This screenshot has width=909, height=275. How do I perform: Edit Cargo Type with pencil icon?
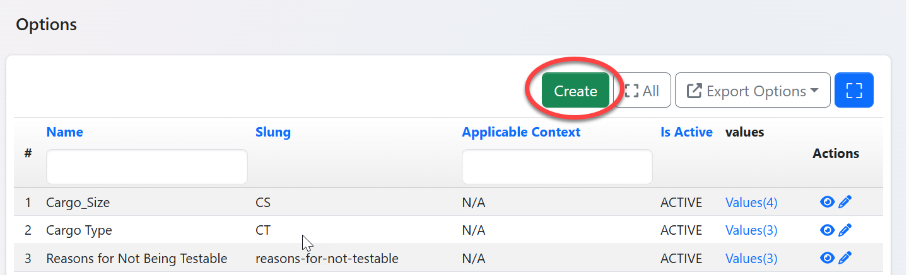pyautogui.click(x=845, y=230)
